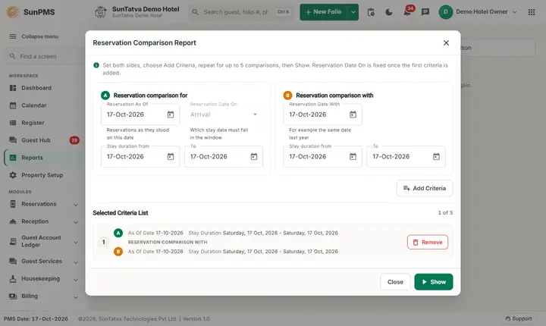Open calendar for side B To date

436,157
